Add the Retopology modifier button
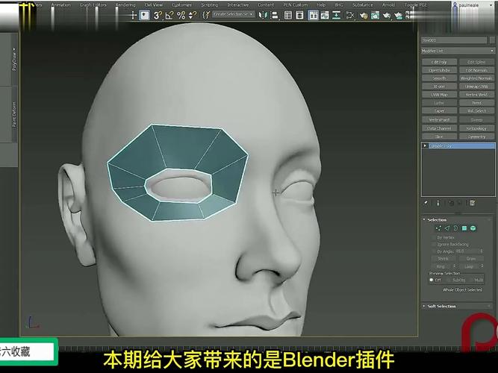Viewport: 498px width, 373px height. tap(476, 128)
